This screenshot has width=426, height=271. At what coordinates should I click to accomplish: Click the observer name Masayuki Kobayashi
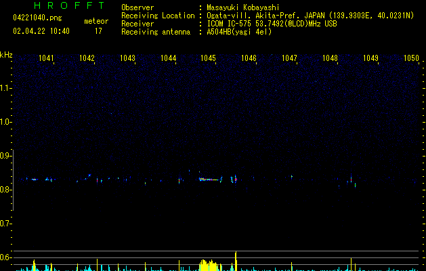(243, 7)
